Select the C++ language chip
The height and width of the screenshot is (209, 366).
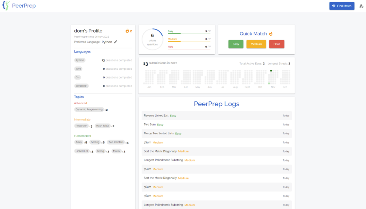click(x=78, y=77)
